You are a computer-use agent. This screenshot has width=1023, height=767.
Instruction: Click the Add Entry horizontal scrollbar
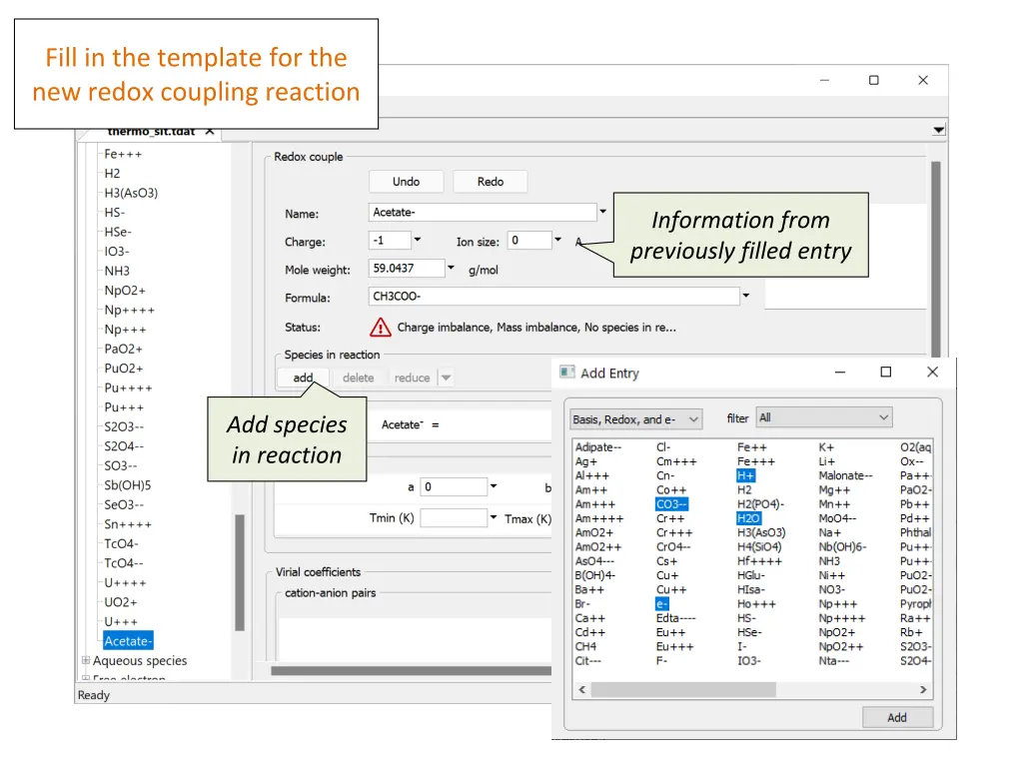tap(683, 689)
